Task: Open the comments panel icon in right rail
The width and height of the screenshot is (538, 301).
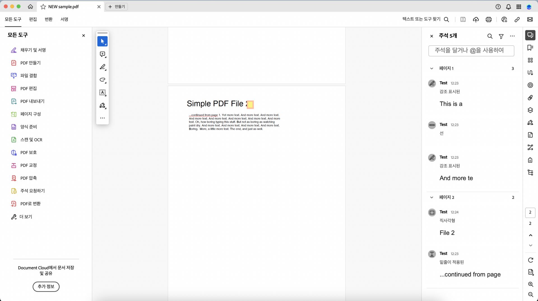Action: (530, 35)
